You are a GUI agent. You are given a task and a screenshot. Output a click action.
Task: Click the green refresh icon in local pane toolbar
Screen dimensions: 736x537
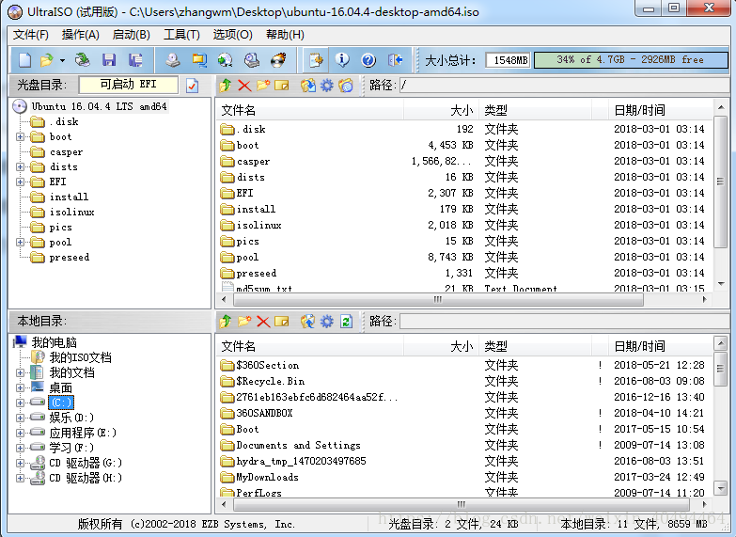coord(346,322)
